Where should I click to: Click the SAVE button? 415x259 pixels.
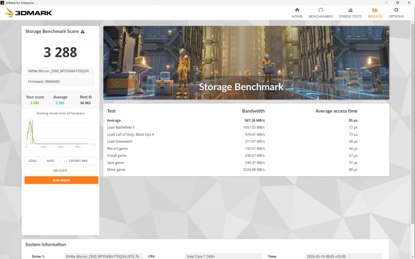tap(51, 161)
